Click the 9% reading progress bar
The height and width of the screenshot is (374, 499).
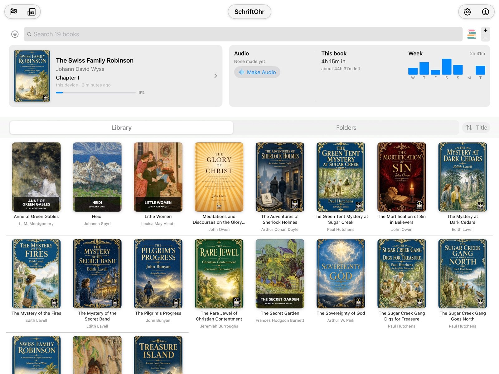[x=96, y=93]
